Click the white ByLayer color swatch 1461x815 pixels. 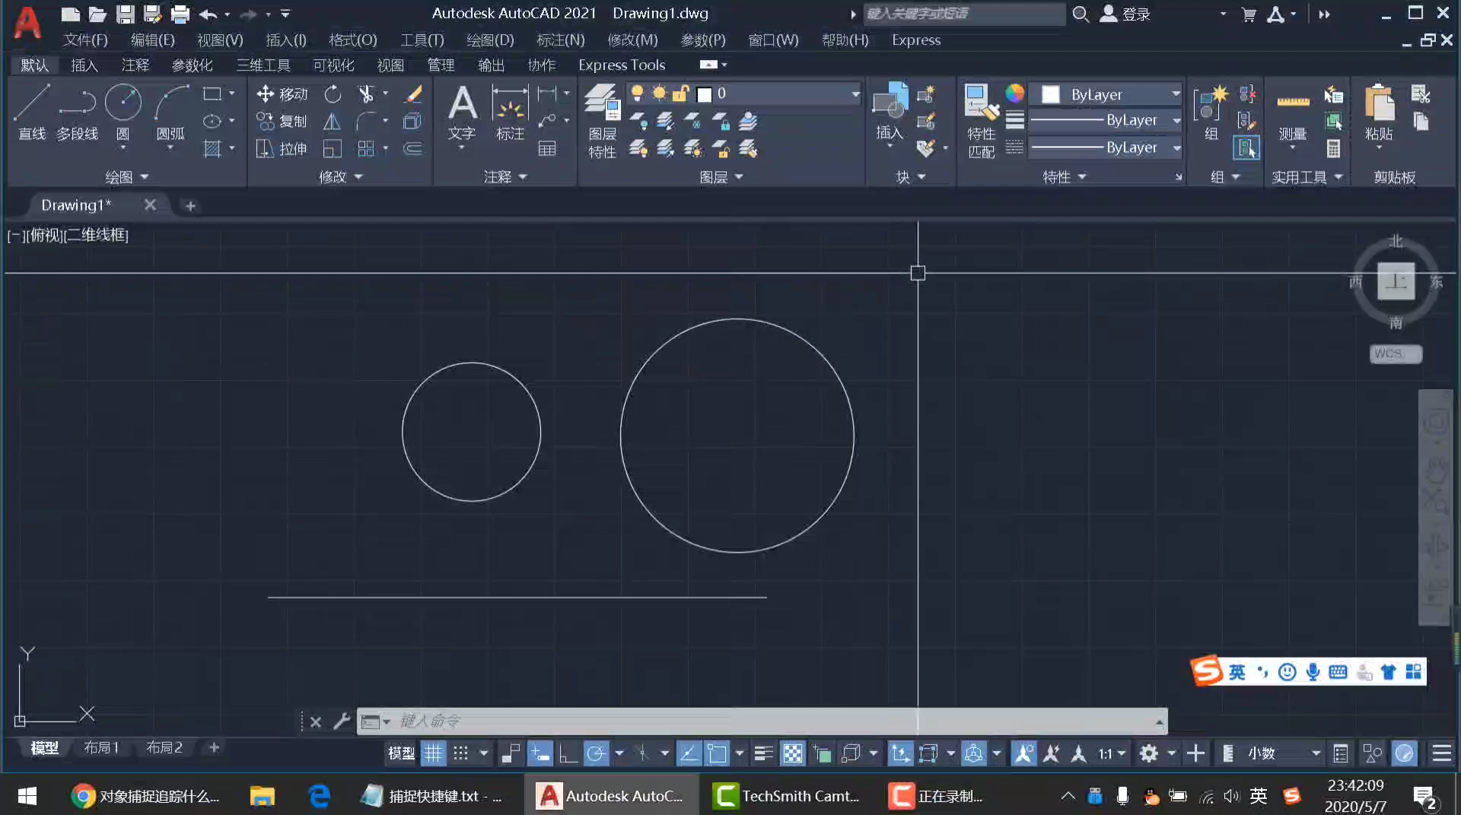click(1051, 94)
